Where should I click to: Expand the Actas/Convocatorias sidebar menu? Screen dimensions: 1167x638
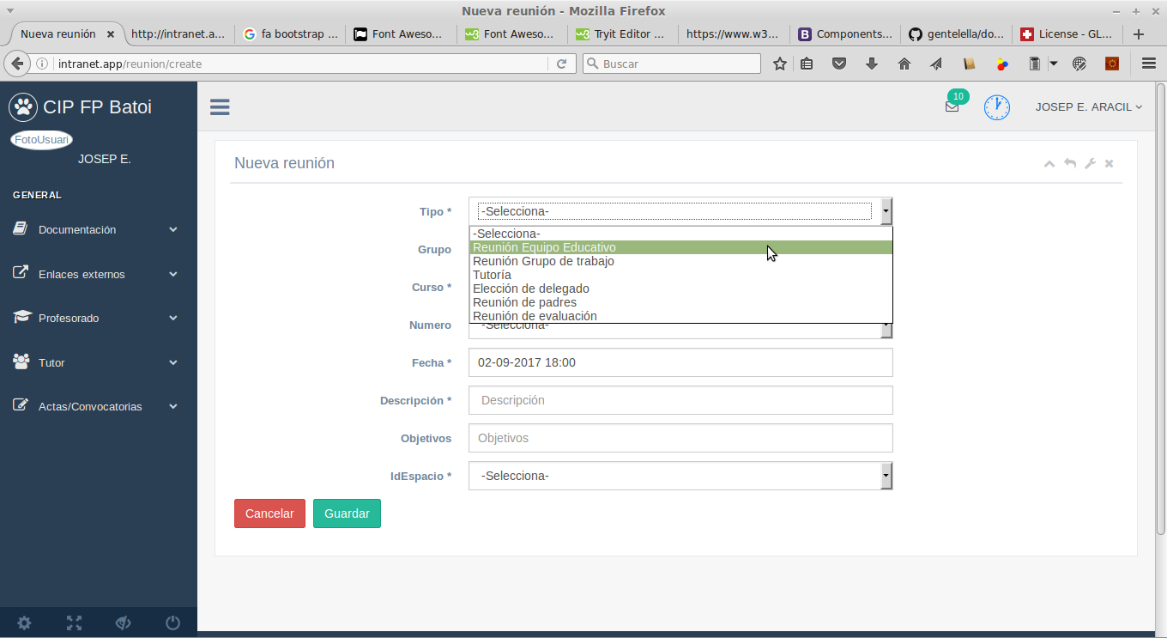tap(99, 406)
